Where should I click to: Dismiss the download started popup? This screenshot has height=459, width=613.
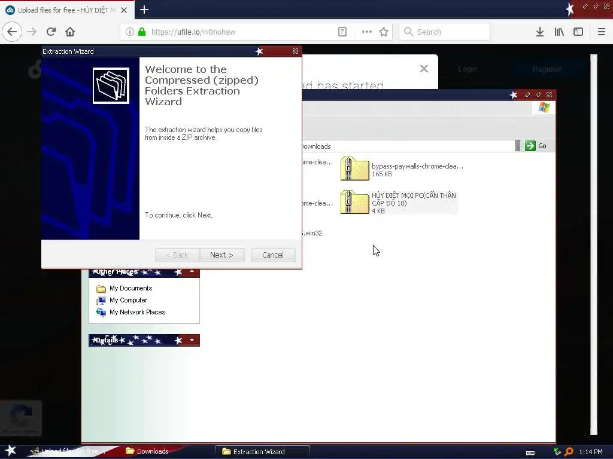424,69
